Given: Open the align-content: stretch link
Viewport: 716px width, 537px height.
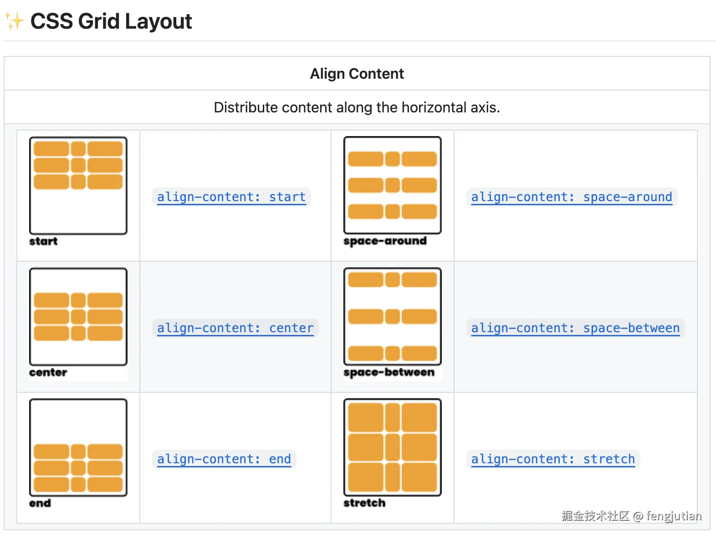Looking at the screenshot, I should 552,459.
